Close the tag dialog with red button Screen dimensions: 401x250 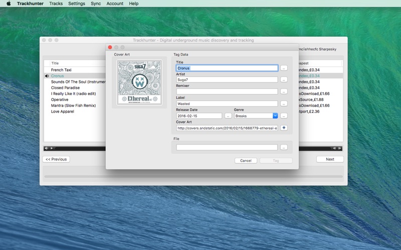[110, 47]
